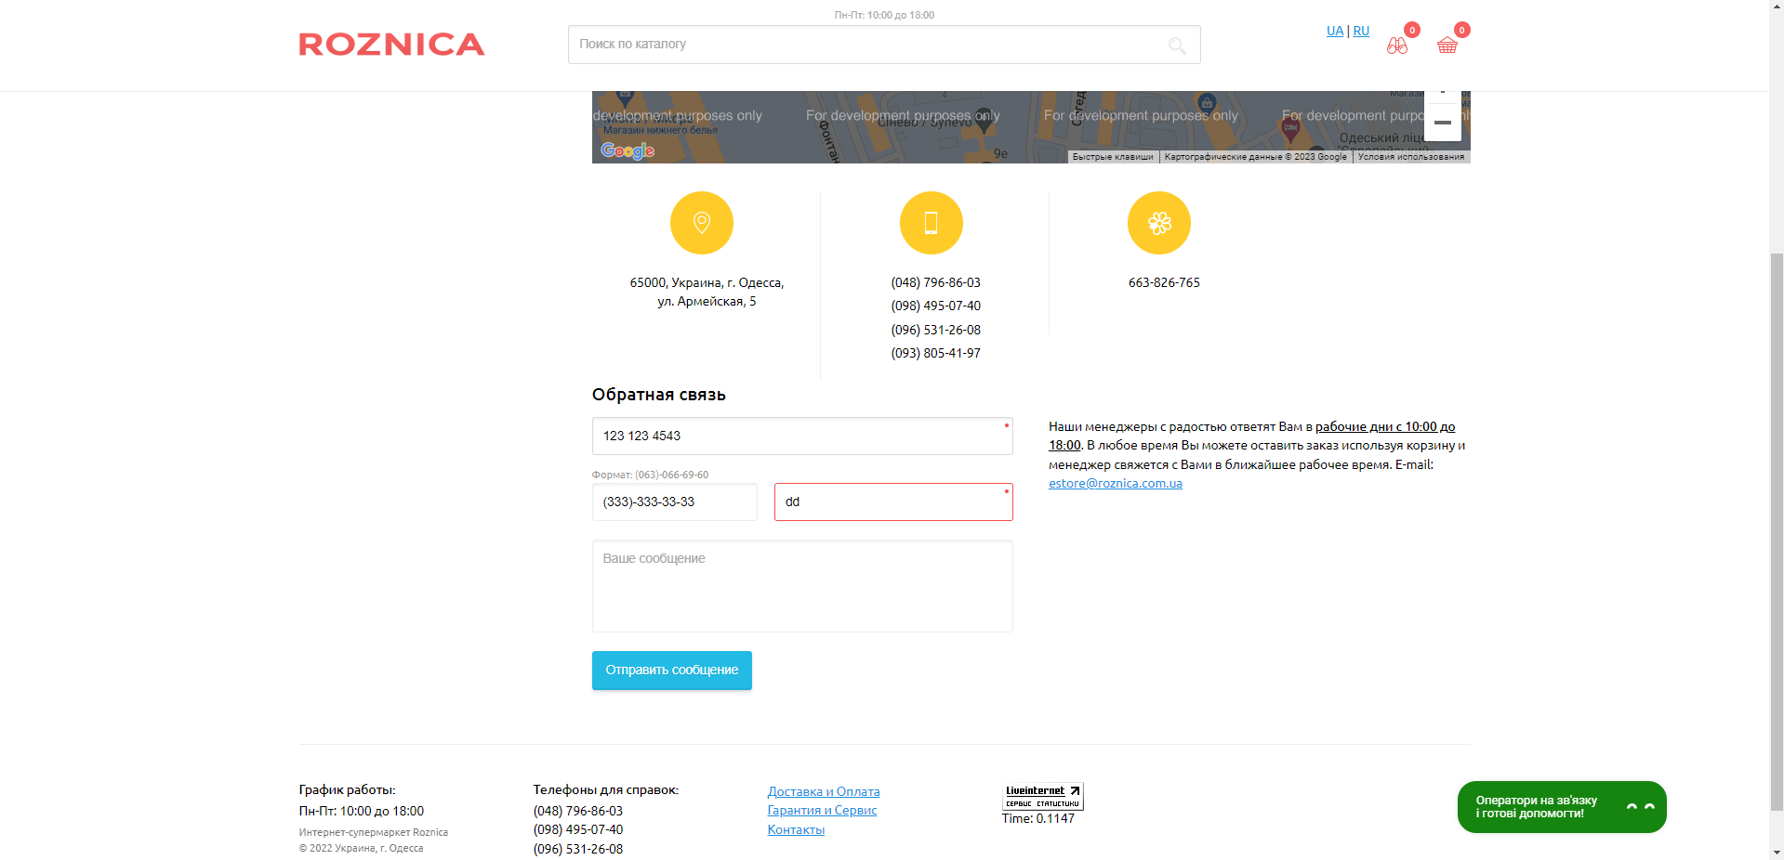Screen dimensions: 1784x860
Task: Switch language to RU
Action: 1361,31
